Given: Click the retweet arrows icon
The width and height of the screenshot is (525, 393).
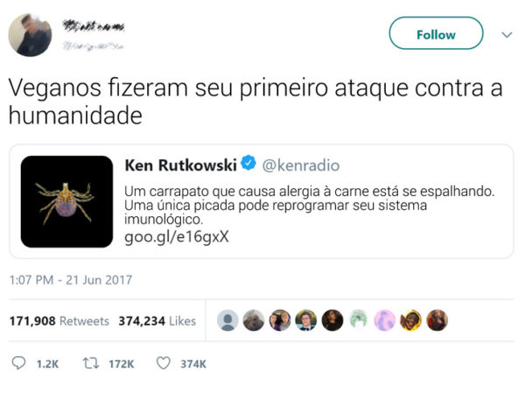Looking at the screenshot, I should click(x=91, y=363).
